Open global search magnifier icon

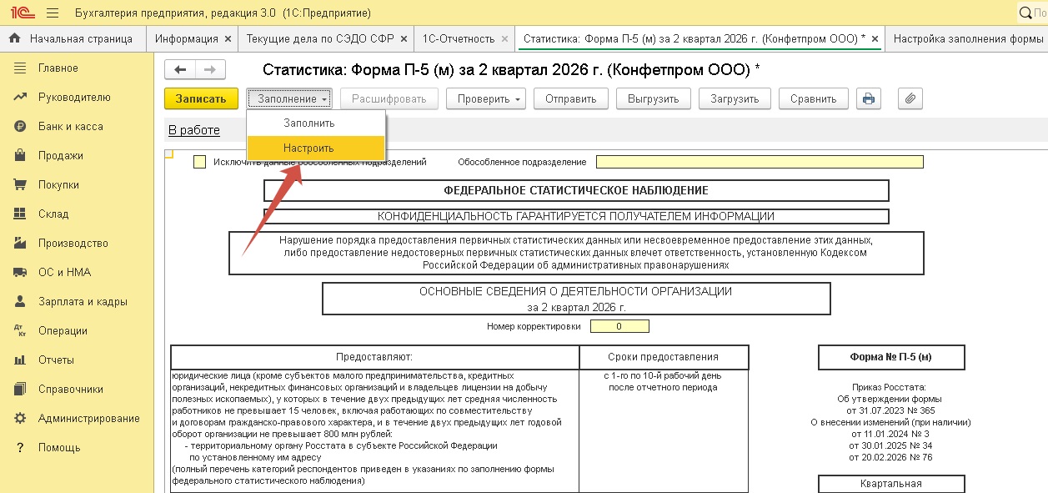pos(1026,13)
